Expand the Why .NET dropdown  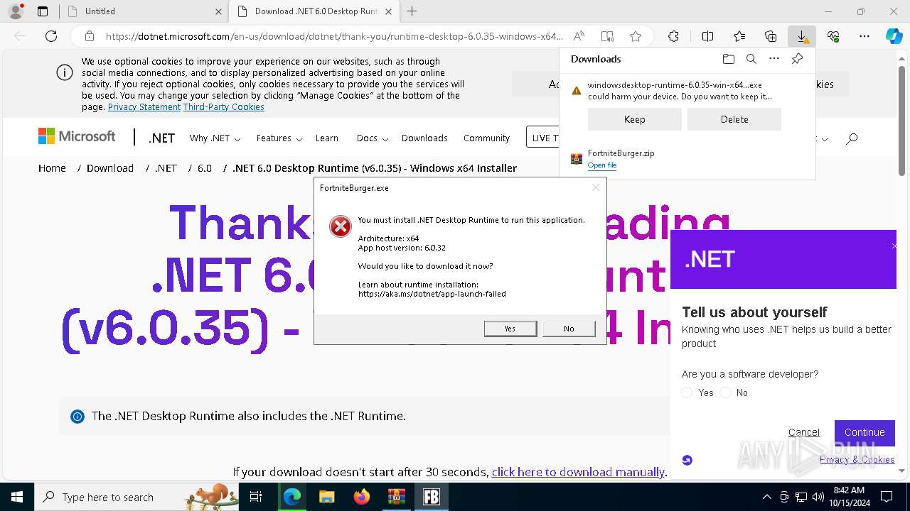[215, 138]
